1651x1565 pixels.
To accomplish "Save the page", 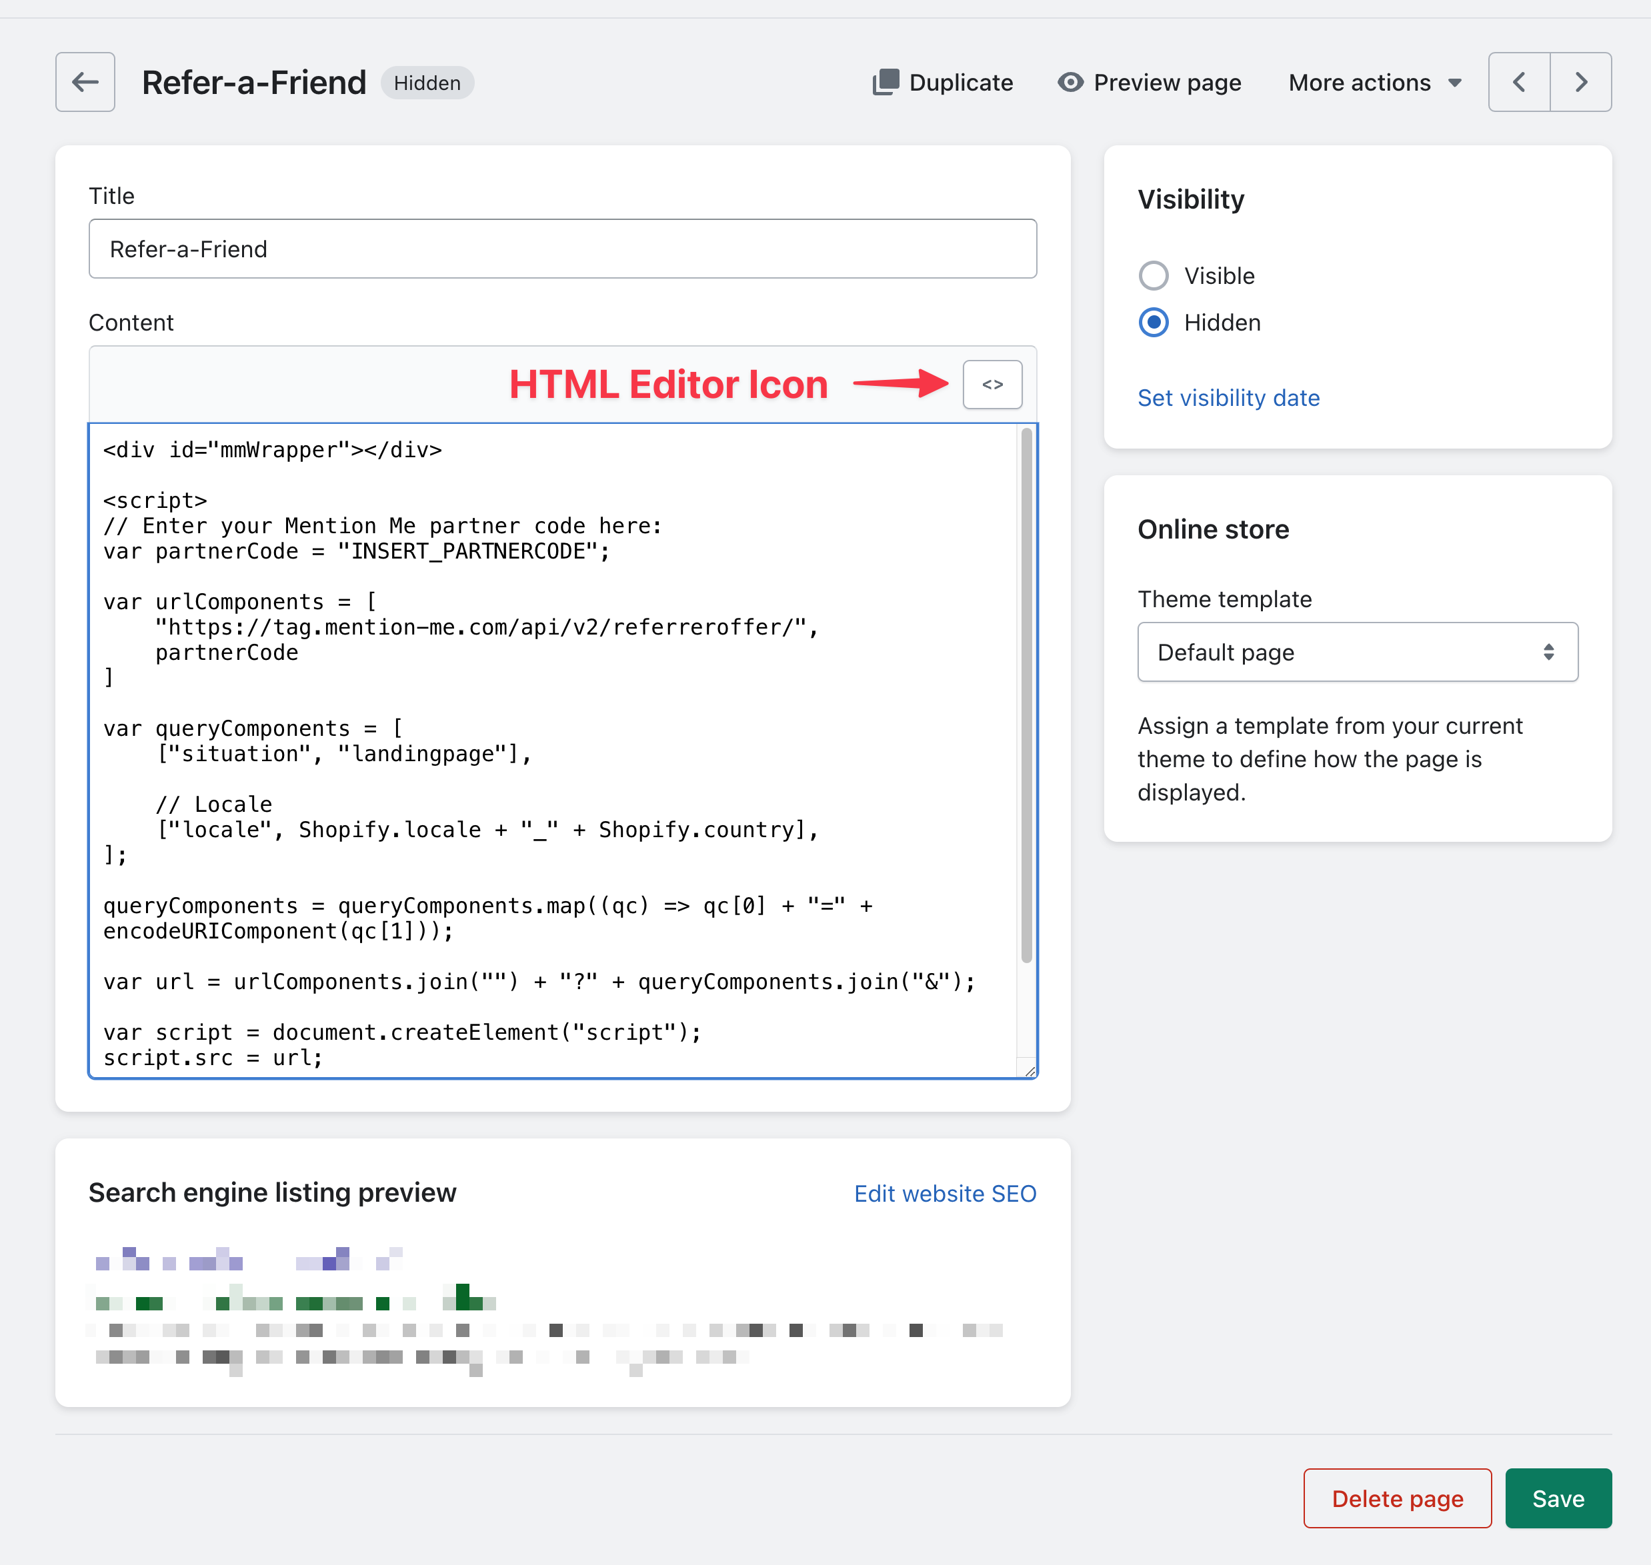I will coord(1558,1498).
